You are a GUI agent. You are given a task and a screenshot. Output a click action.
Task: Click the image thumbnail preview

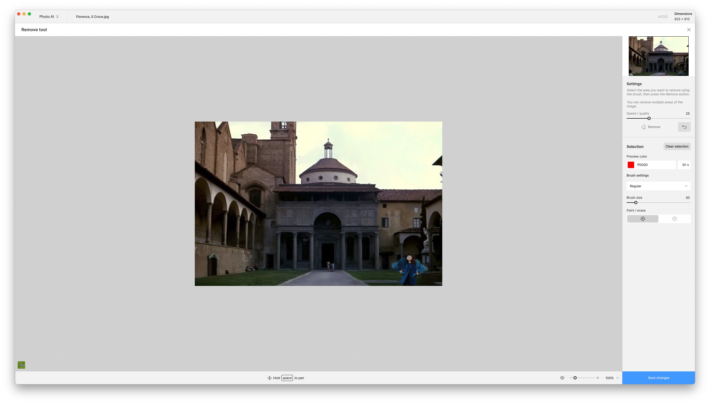658,56
